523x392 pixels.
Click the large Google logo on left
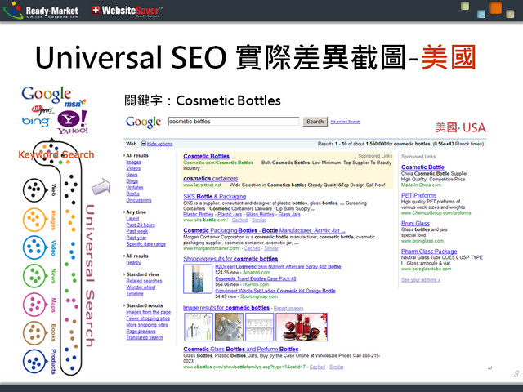tap(47, 95)
